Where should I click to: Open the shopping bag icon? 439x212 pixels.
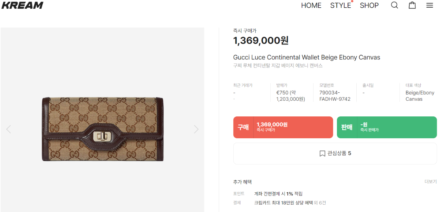point(412,5)
